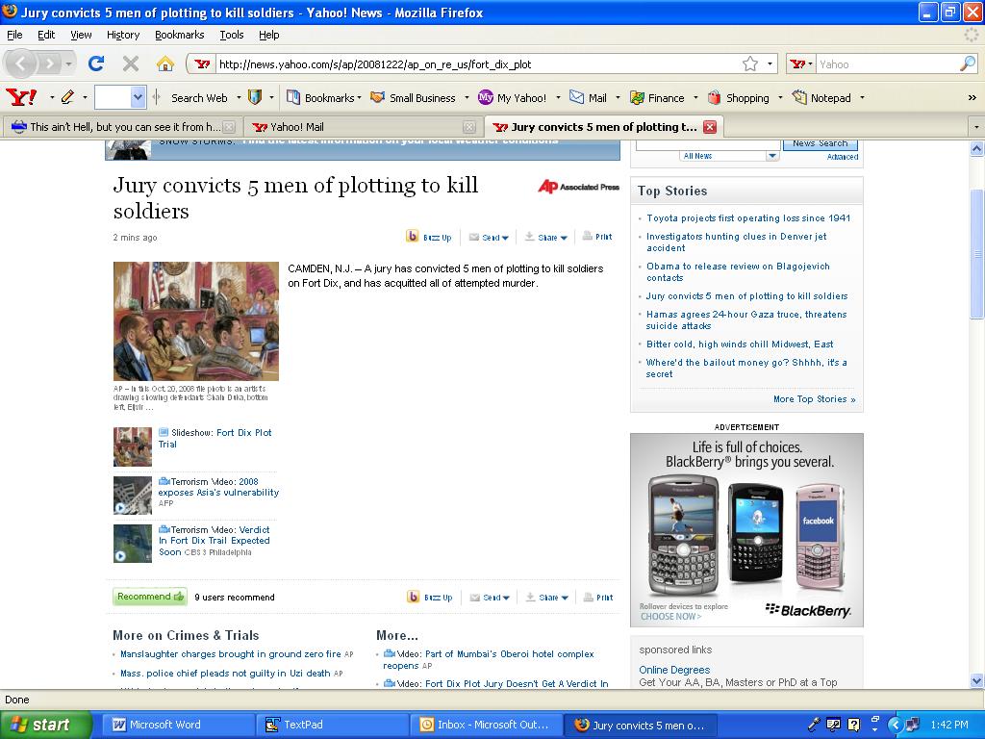Click the green Recommend button
This screenshot has width=985, height=739.
point(150,597)
